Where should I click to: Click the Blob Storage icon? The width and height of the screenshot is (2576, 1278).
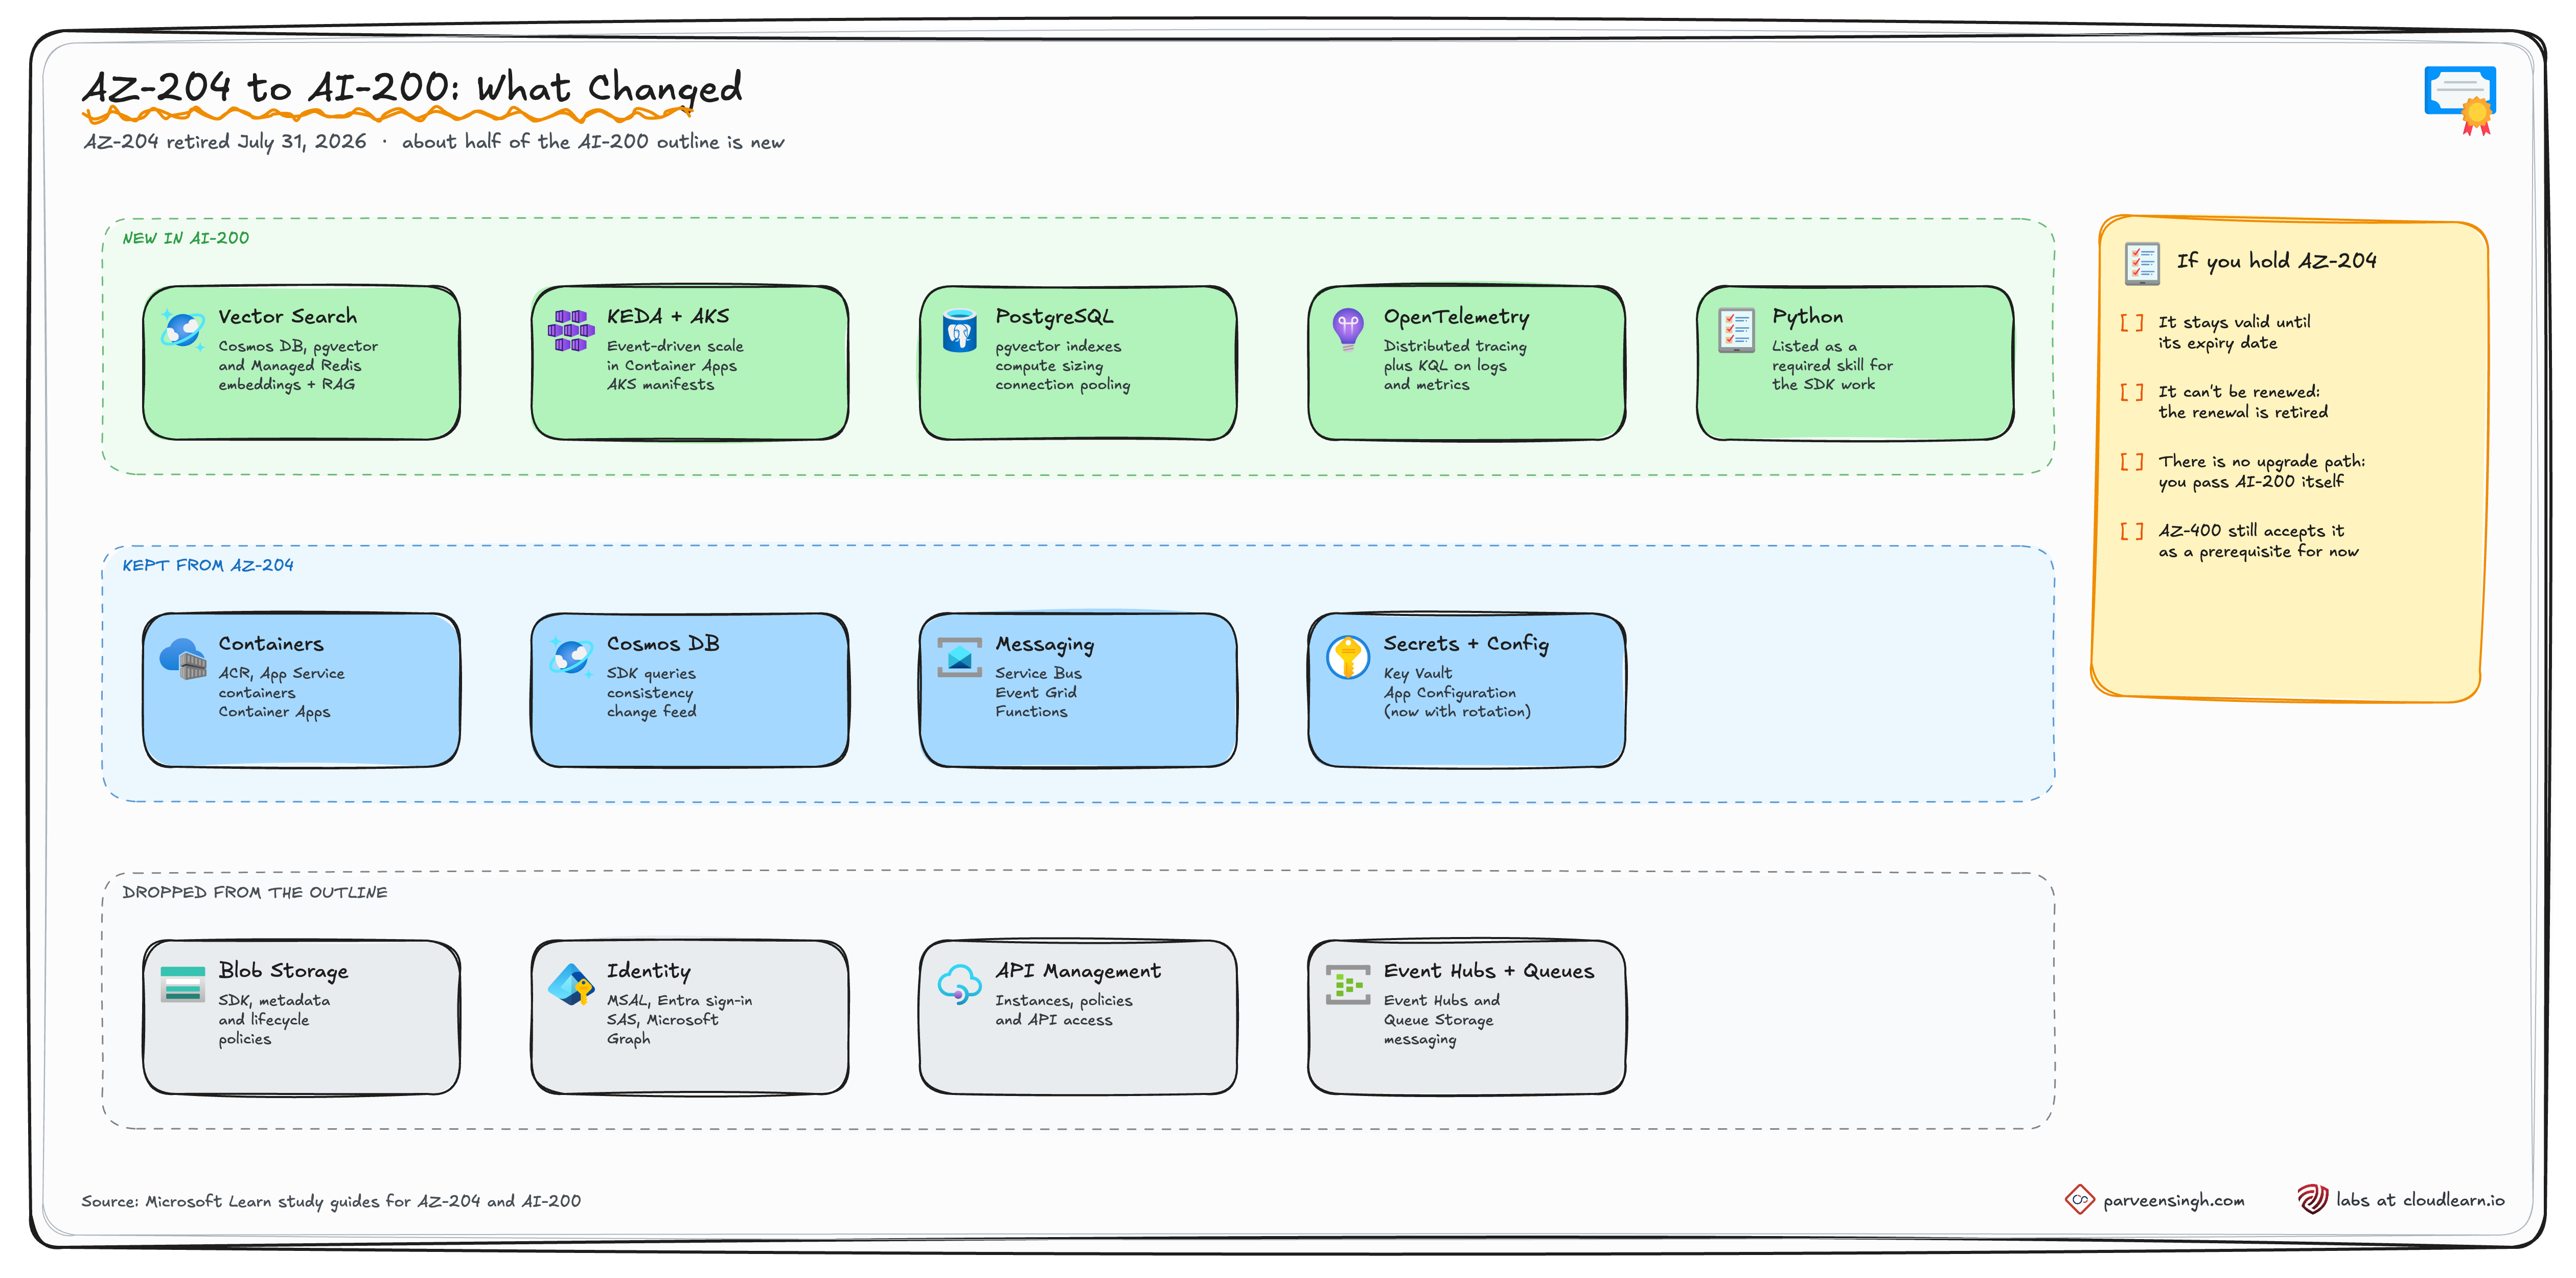[x=183, y=984]
